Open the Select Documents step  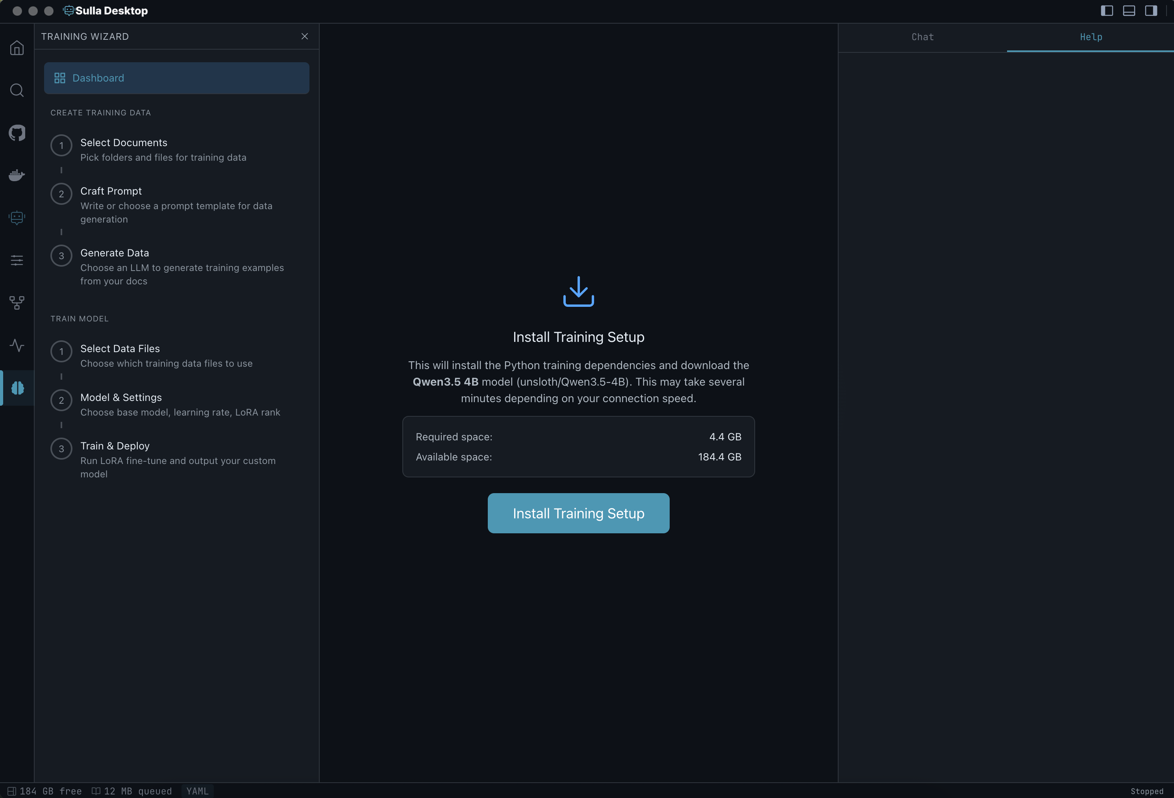tap(124, 143)
